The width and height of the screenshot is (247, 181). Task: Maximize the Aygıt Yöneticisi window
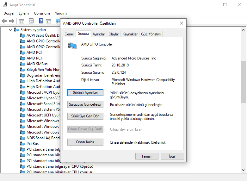225,5
